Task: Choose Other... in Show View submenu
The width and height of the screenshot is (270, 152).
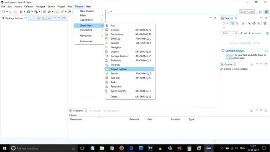Action: pos(130,97)
